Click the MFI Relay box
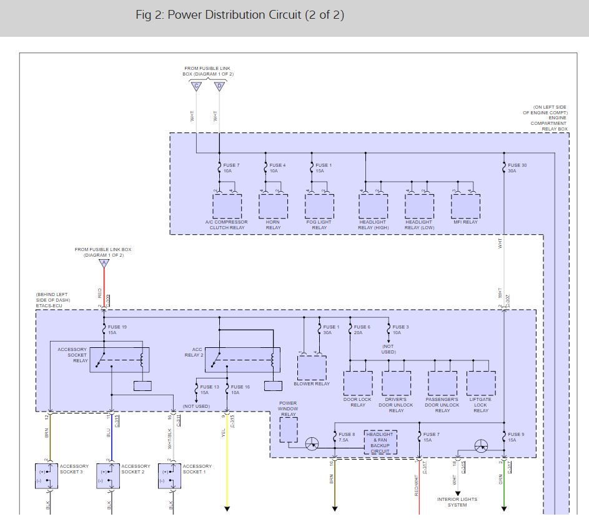The width and height of the screenshot is (589, 524). point(465,205)
